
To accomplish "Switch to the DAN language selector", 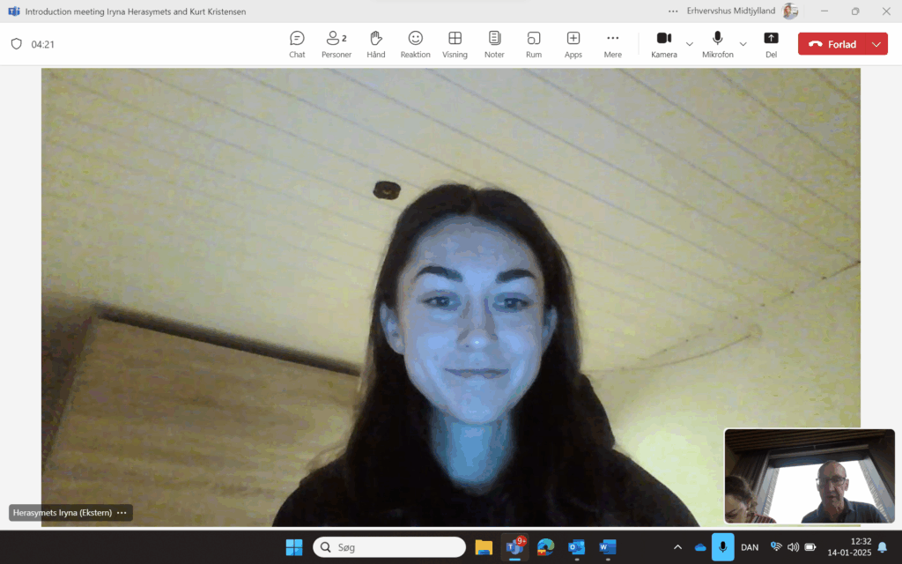I will 750,546.
